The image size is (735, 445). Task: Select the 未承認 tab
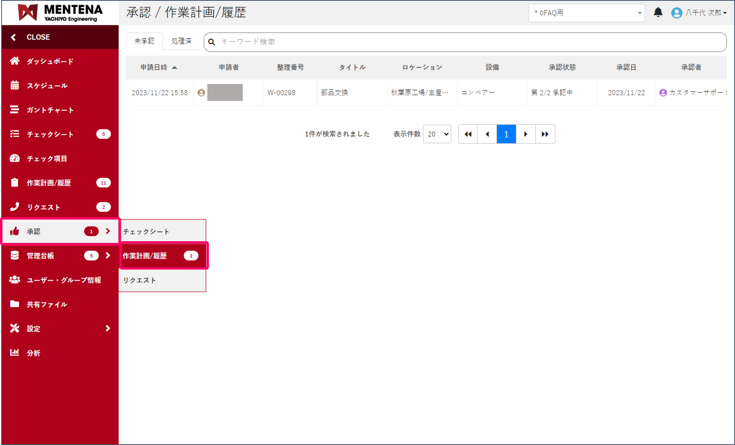coord(144,41)
